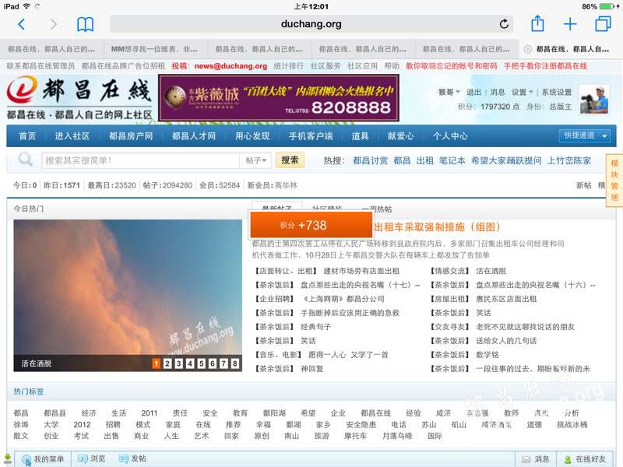Switch to the MM想寻找一位暖男 tab
Viewport: 623px width, 467px height.
154,49
